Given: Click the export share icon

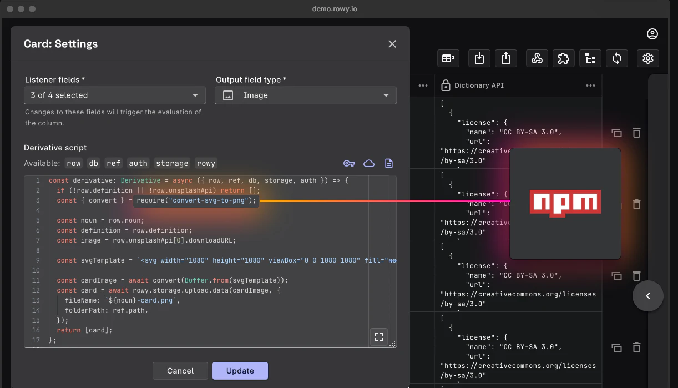Looking at the screenshot, I should point(505,58).
